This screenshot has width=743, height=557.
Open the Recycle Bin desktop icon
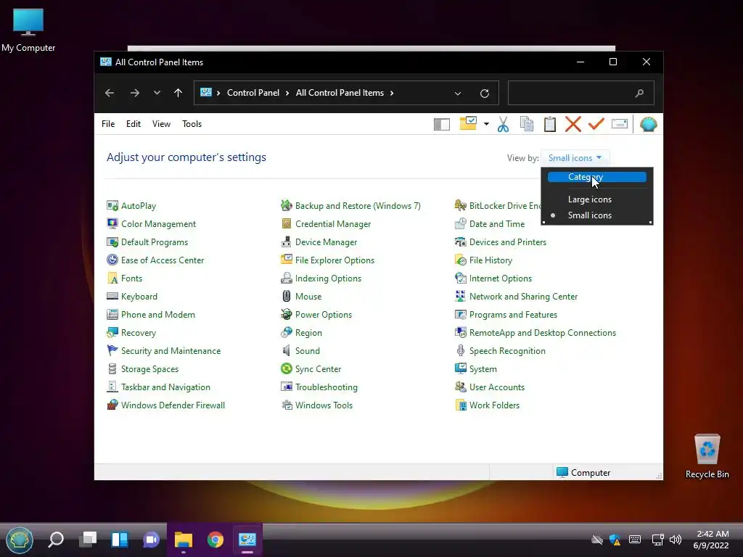(707, 456)
